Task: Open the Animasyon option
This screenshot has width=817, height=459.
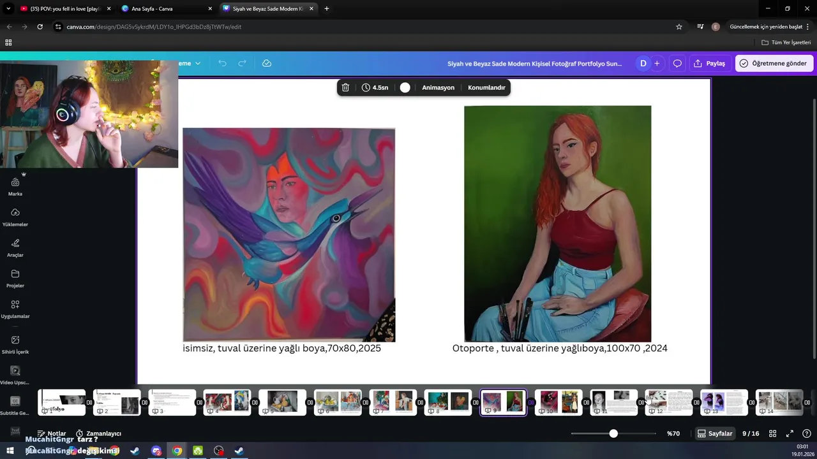Action: tap(438, 87)
